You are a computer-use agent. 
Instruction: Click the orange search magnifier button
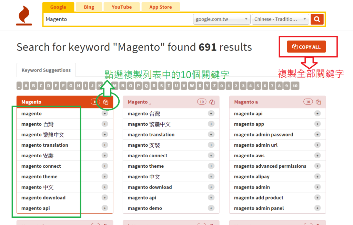(x=317, y=19)
